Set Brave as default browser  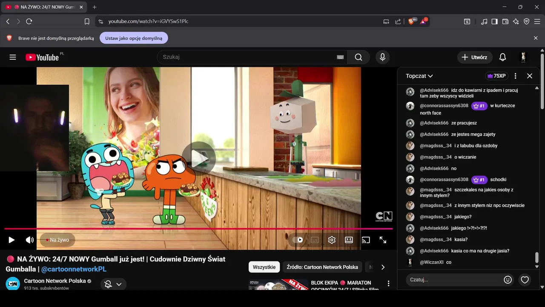pyautogui.click(x=134, y=38)
